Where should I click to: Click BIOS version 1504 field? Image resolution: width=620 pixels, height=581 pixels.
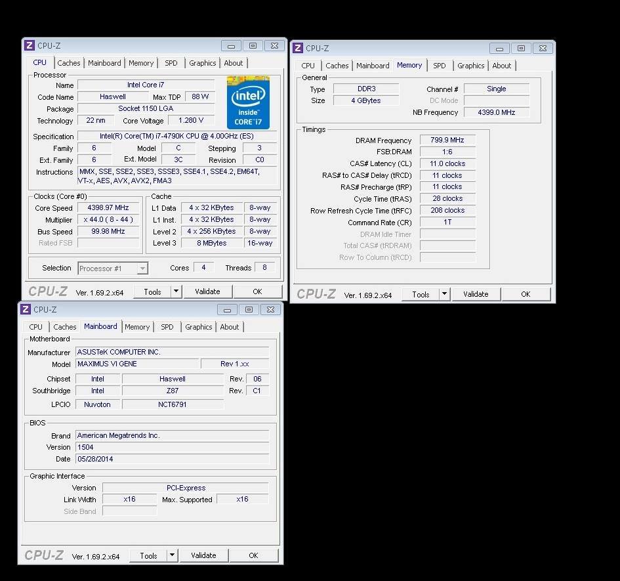coord(172,447)
